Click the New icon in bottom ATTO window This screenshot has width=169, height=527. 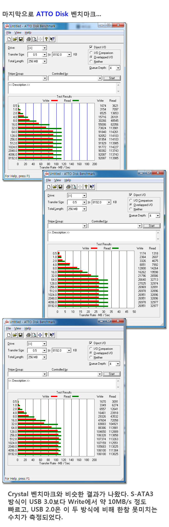pos(9,335)
